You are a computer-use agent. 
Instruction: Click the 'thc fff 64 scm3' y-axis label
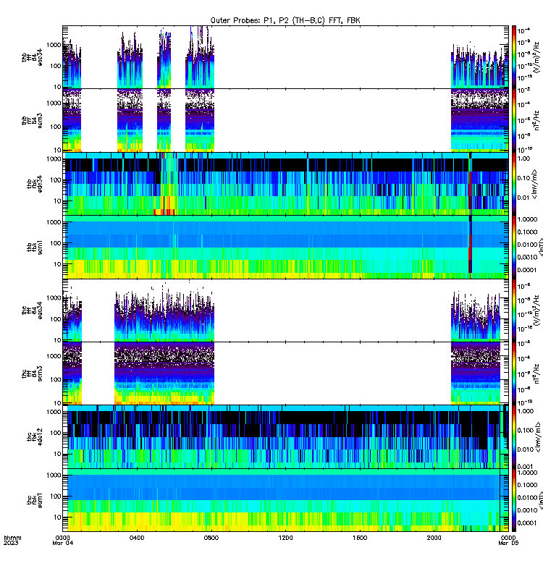tap(32, 373)
